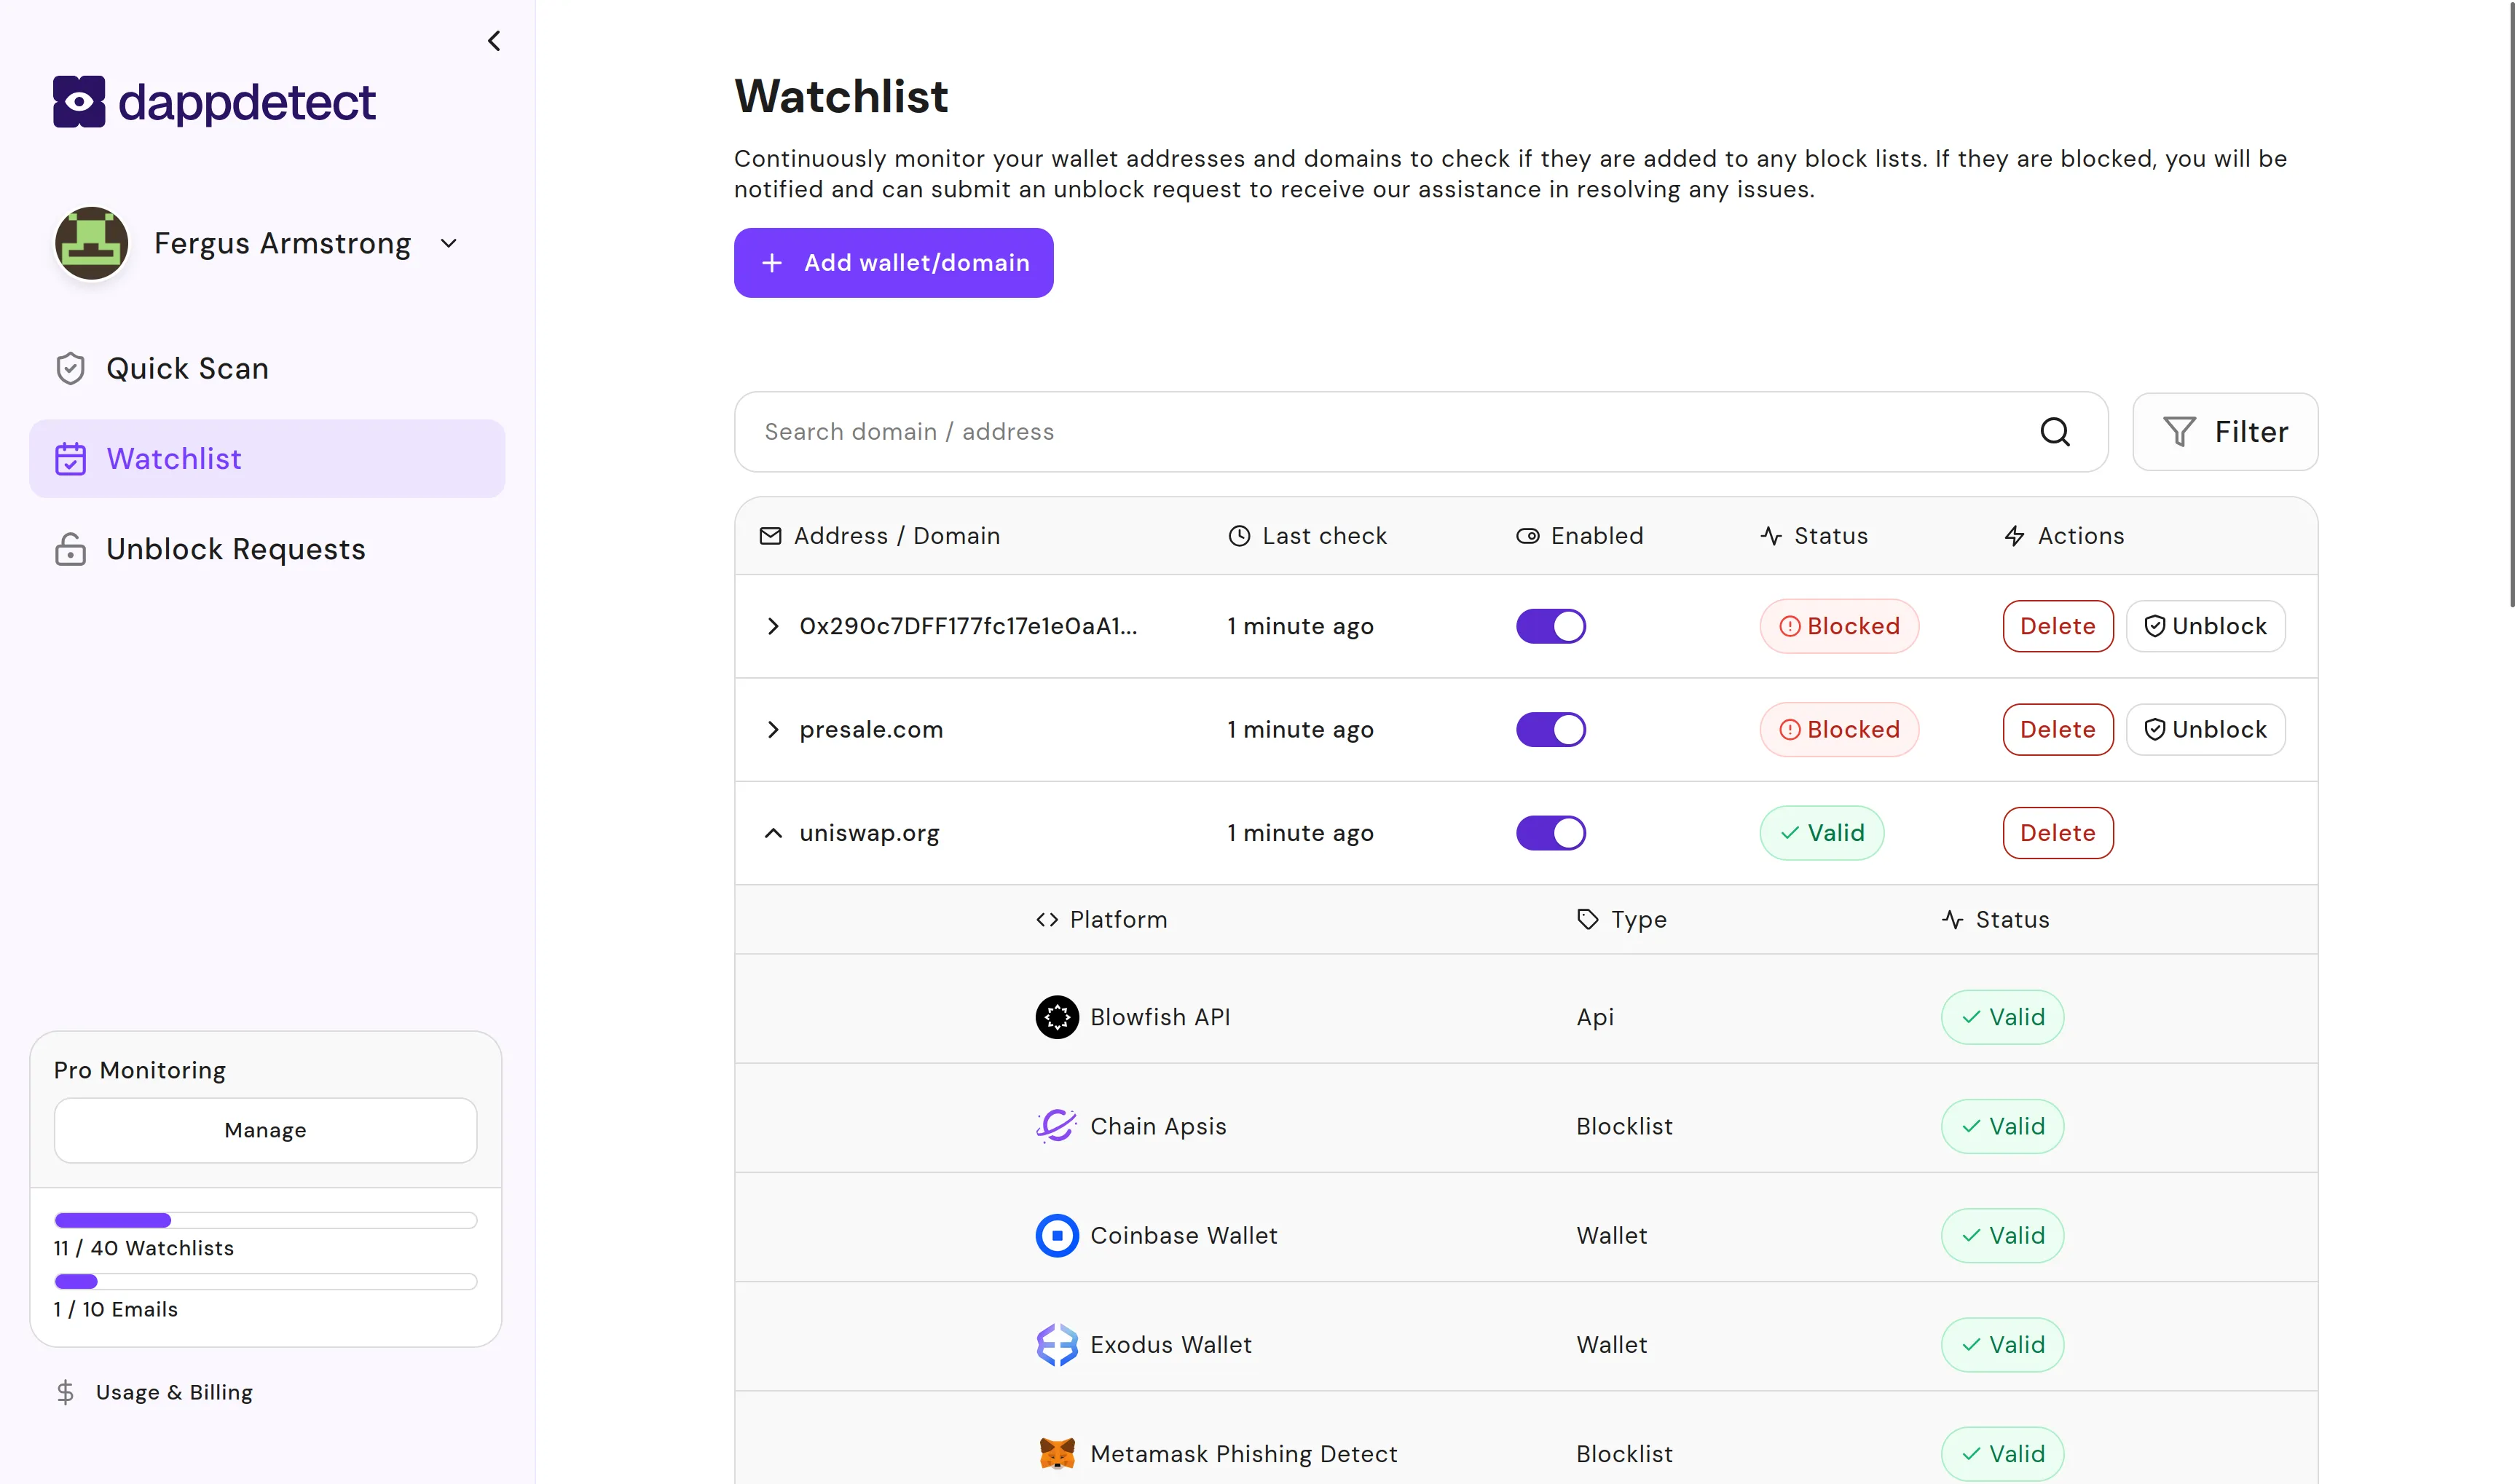Collapse the sidebar with the arrow
The height and width of the screenshot is (1484, 2515).
tap(494, 41)
